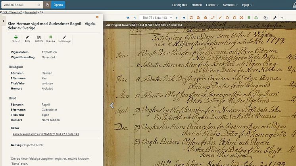The image size is (296, 166).
Task: Click the v883.b77.s143 search input field
Action: [20, 5]
